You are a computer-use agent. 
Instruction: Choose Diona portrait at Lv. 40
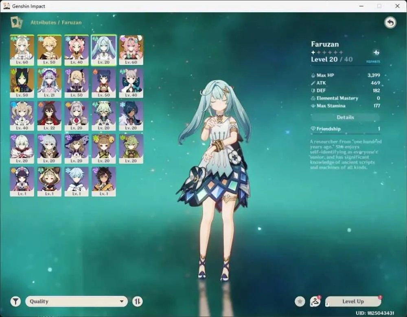pos(77,50)
